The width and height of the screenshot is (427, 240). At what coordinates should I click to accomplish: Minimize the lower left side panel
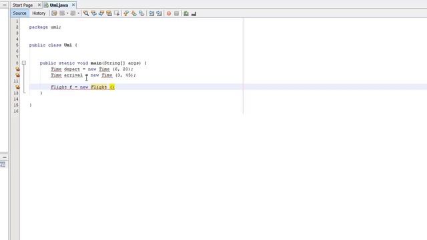click(x=5, y=157)
